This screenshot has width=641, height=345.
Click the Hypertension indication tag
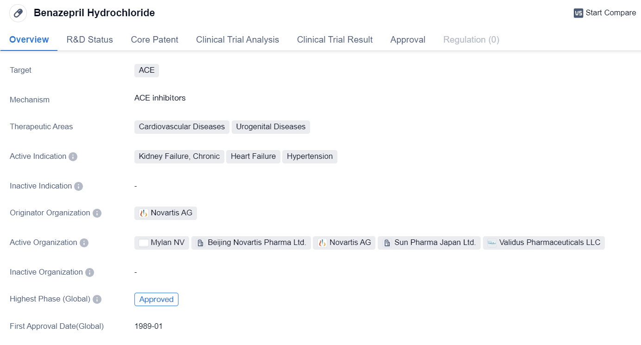(310, 157)
